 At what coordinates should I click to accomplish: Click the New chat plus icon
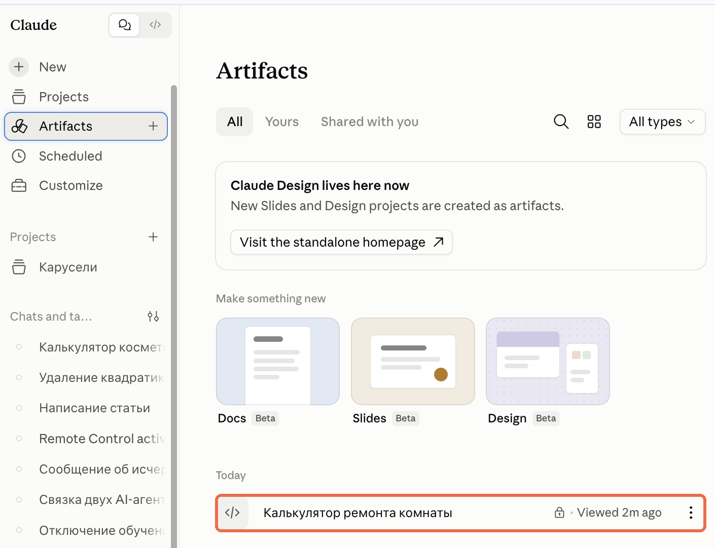[19, 67]
